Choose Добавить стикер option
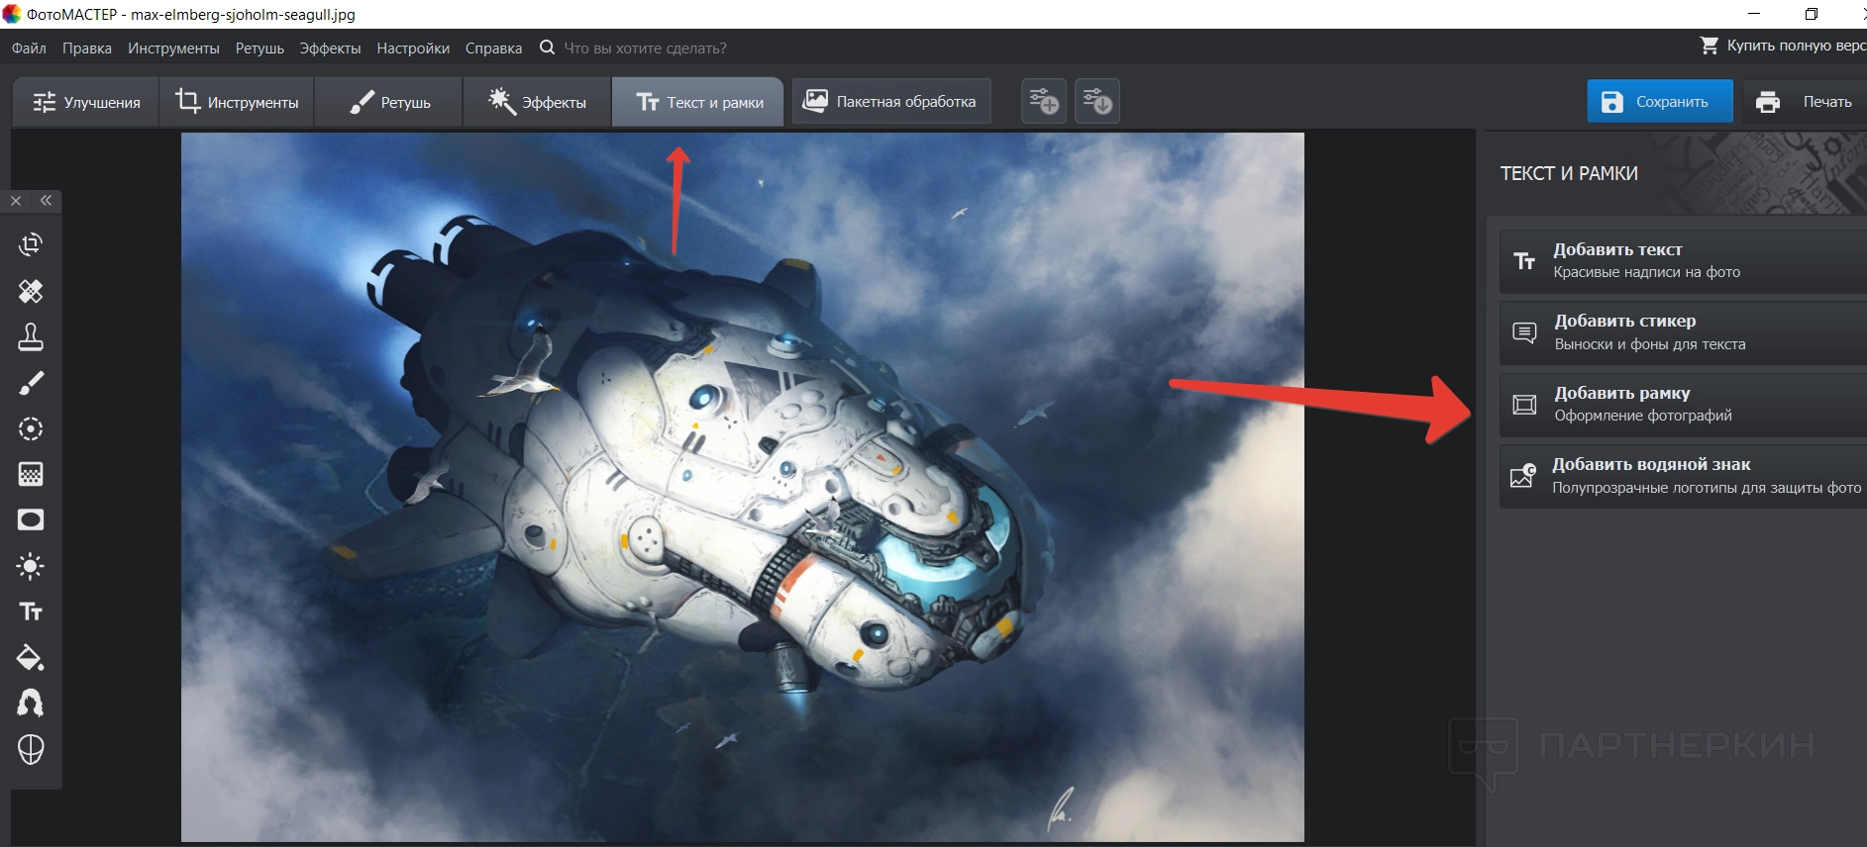This screenshot has width=1867, height=847. point(1683,333)
